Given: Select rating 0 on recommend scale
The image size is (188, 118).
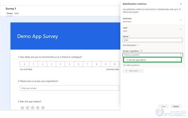Looking at the screenshot, I should click(24, 64).
